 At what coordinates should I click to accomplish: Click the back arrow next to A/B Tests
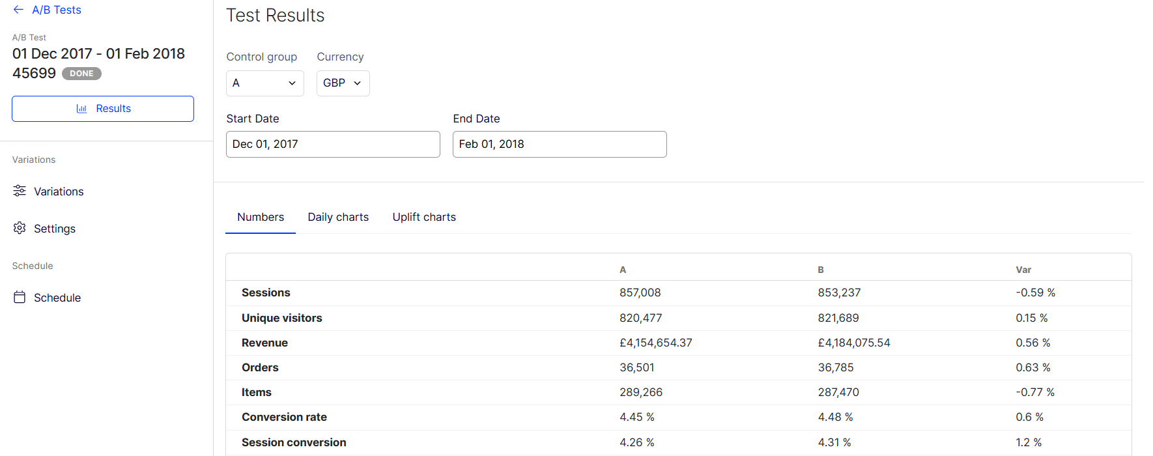tap(18, 10)
